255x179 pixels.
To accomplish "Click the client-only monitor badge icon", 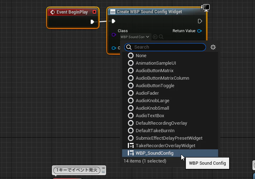I will click(206, 8).
